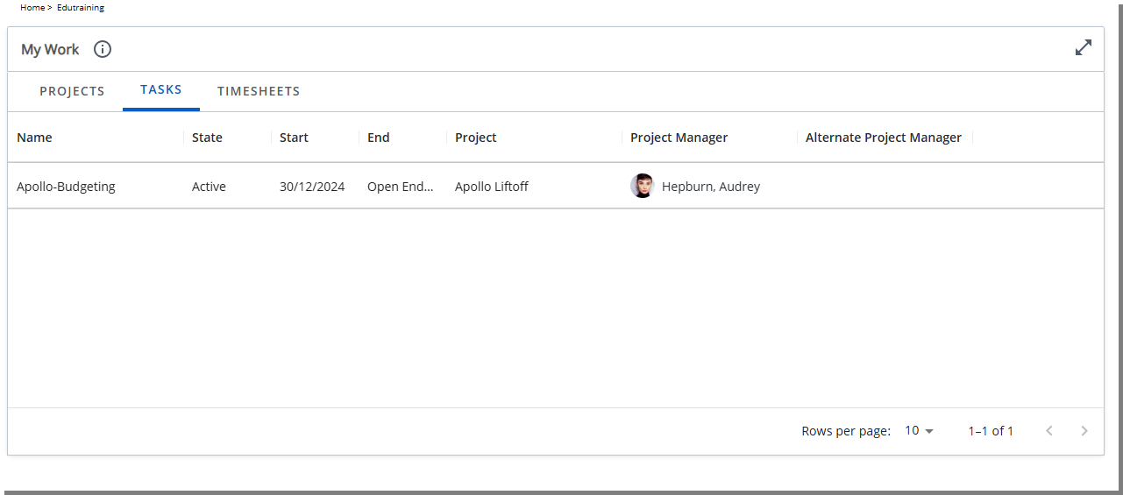Click the Alternate Project Manager column header
The width and height of the screenshot is (1123, 495).
pos(883,138)
